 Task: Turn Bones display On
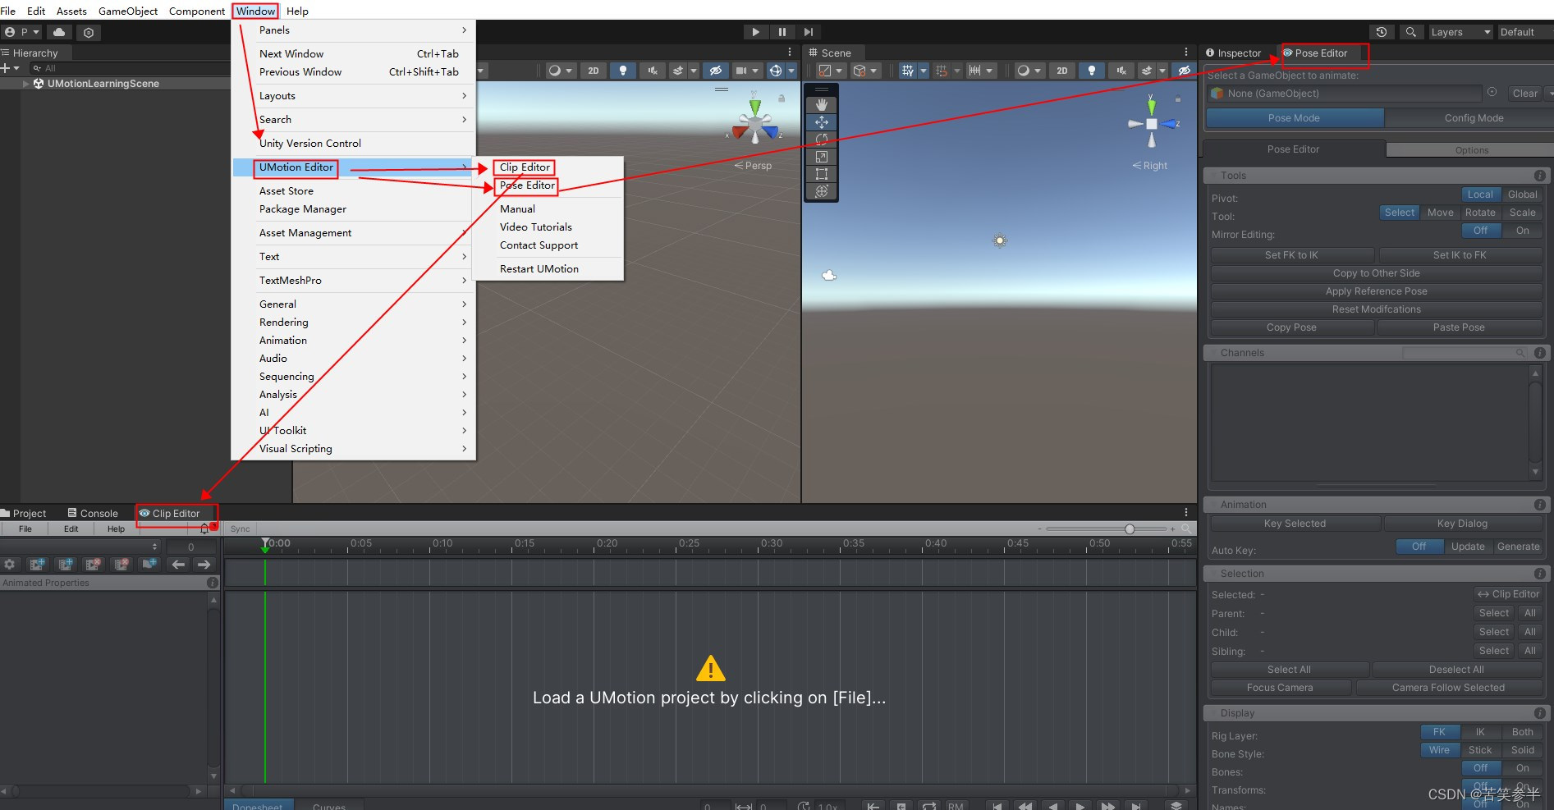pos(1522,768)
